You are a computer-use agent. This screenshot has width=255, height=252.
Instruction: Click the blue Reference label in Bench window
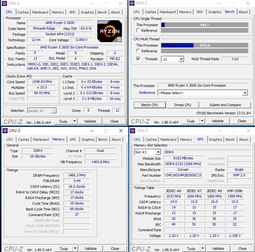tap(147, 93)
